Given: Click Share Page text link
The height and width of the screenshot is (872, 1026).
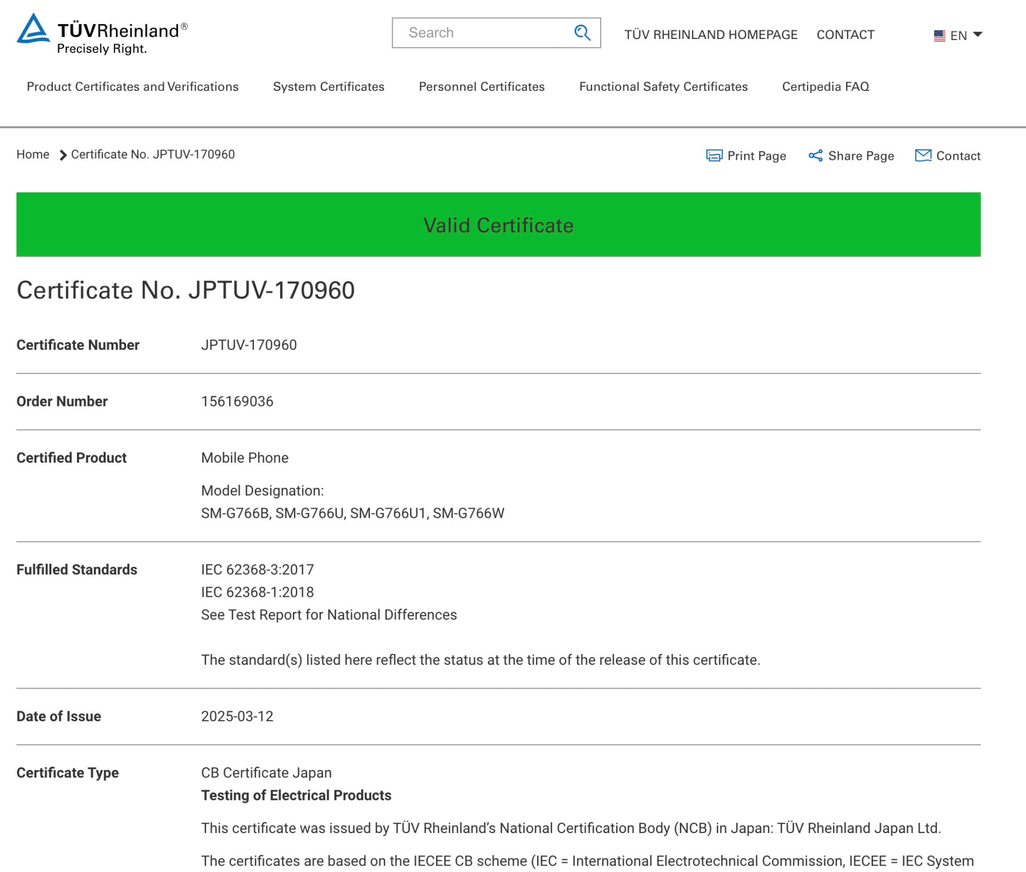Looking at the screenshot, I should [861, 155].
